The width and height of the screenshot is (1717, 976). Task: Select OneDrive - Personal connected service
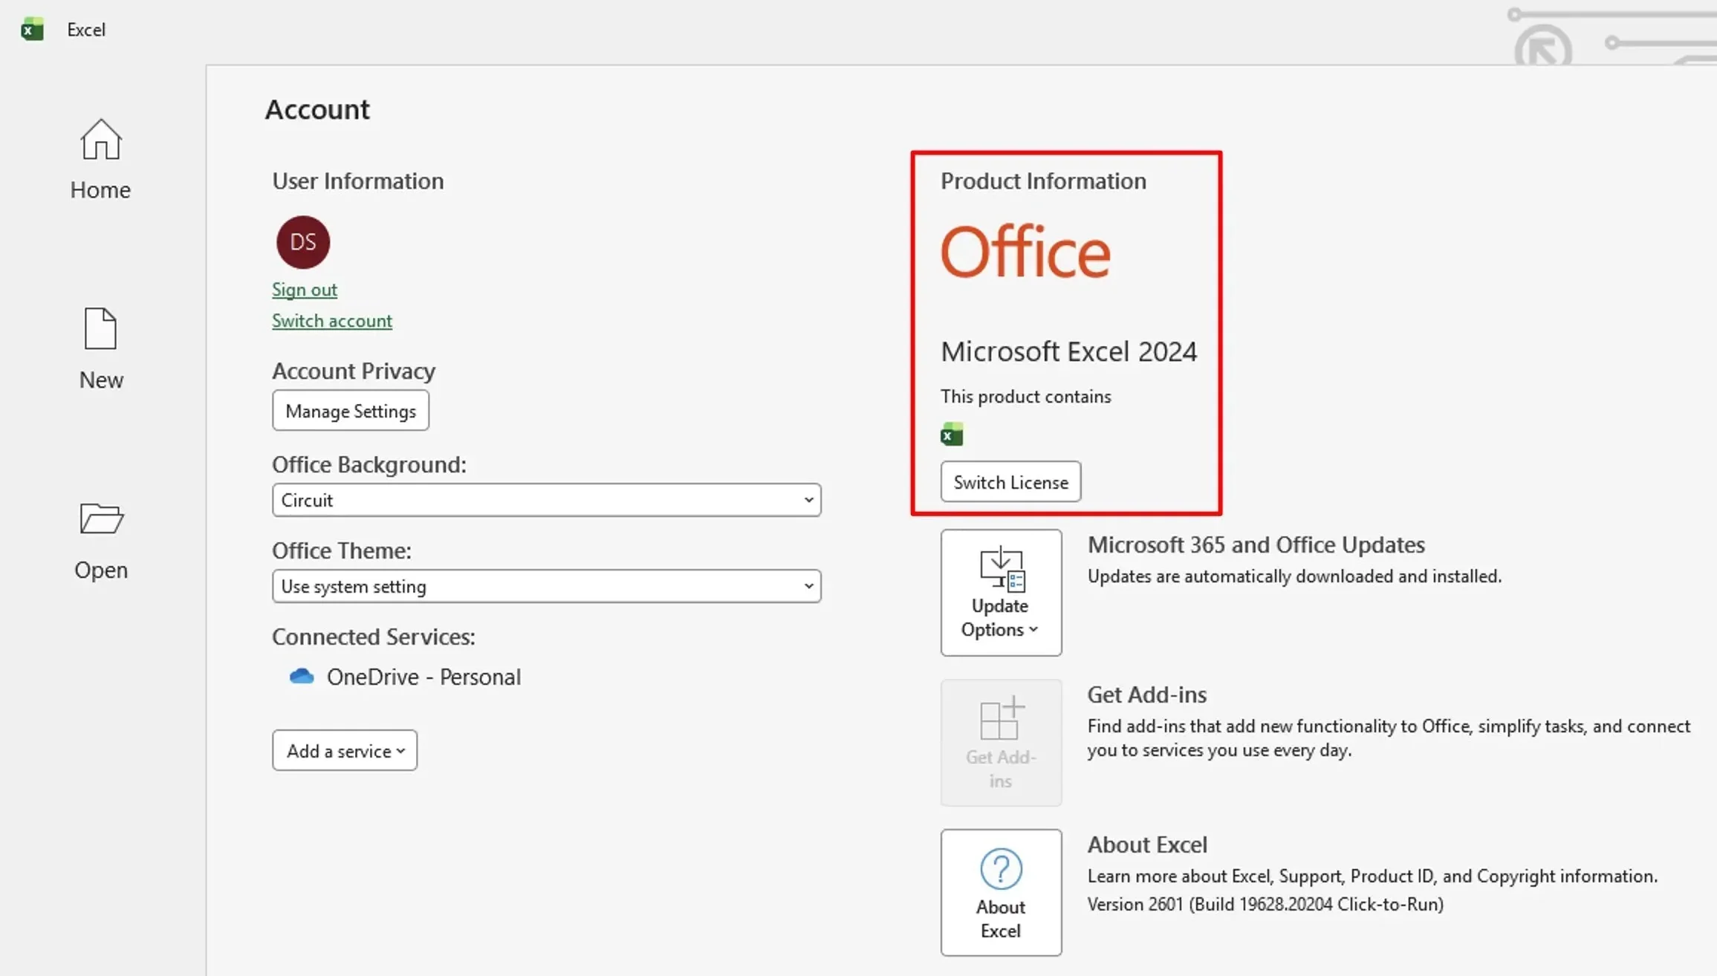tap(423, 677)
